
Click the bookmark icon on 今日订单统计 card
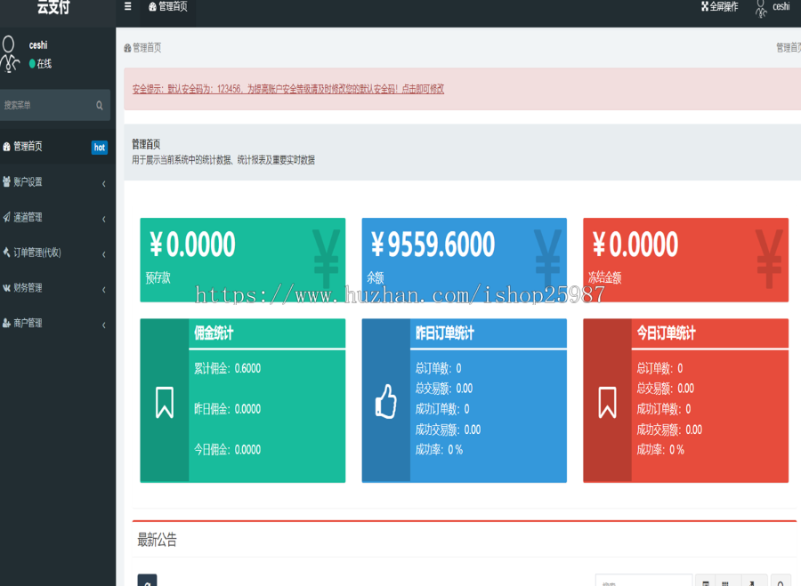pos(607,402)
